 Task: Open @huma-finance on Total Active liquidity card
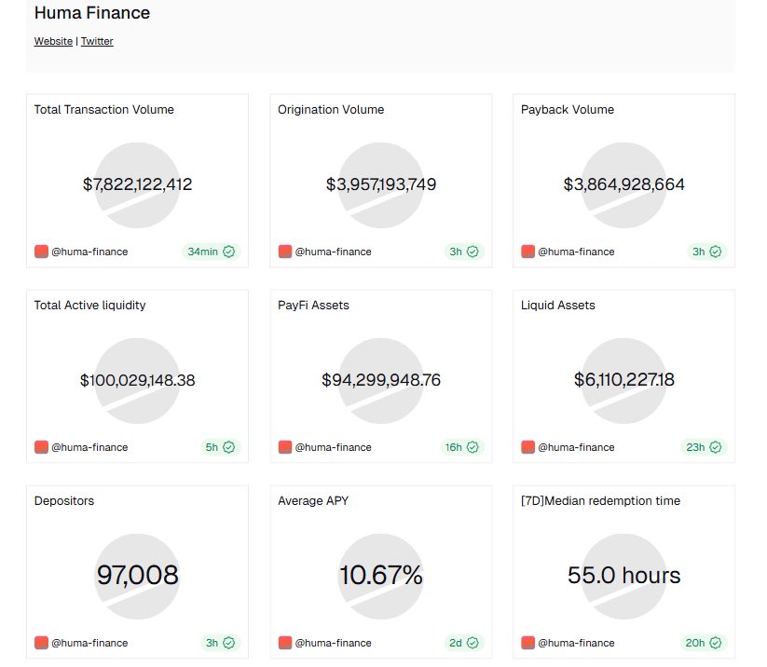pyautogui.click(x=89, y=447)
